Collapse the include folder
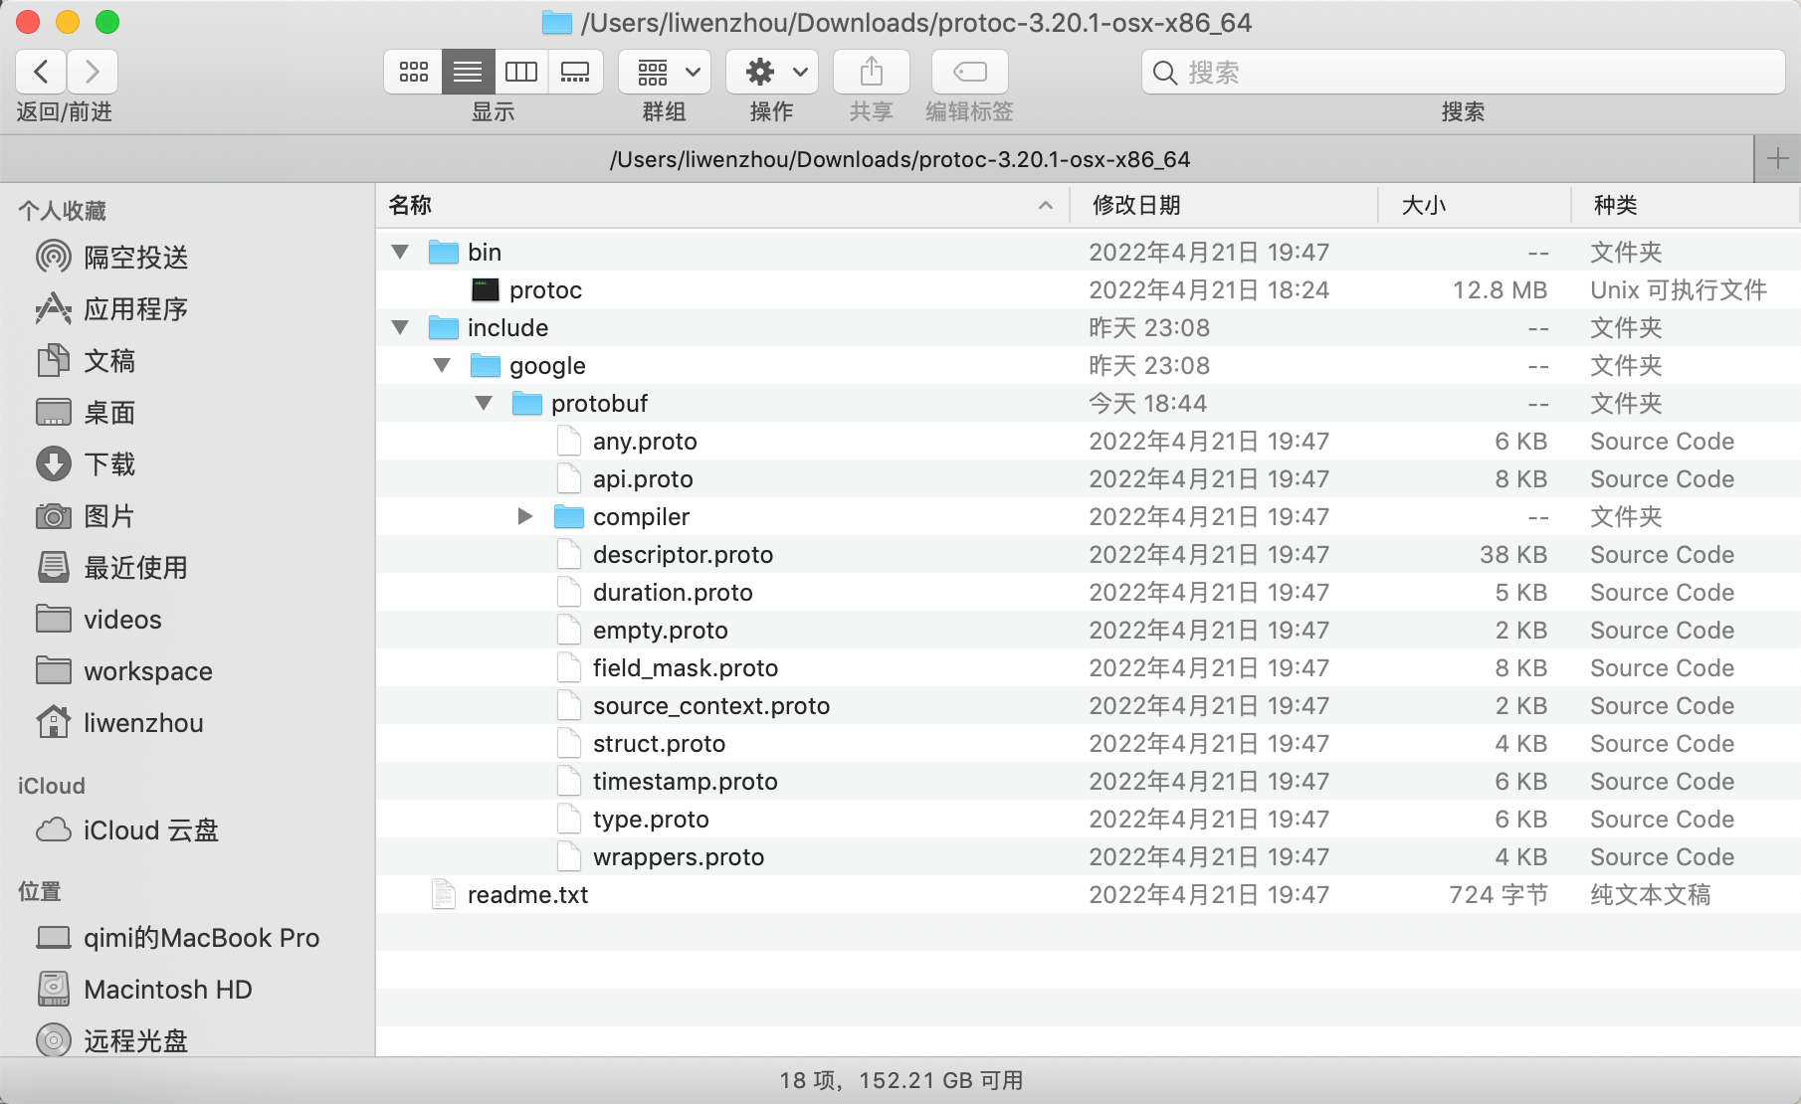 tap(400, 327)
